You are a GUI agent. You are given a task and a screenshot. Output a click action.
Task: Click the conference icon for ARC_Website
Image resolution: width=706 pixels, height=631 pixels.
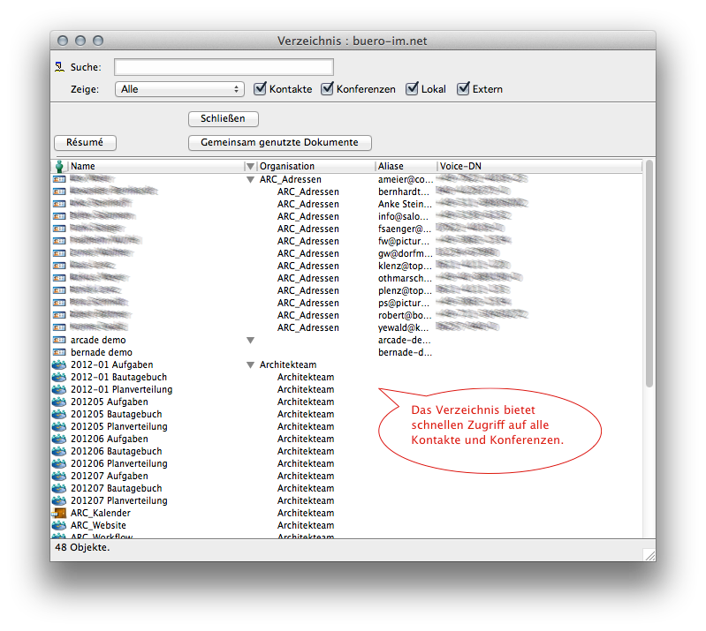[x=59, y=525]
